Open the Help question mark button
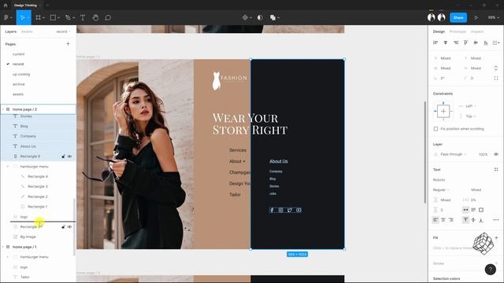The width and height of the screenshot is (504, 283). 490,270
